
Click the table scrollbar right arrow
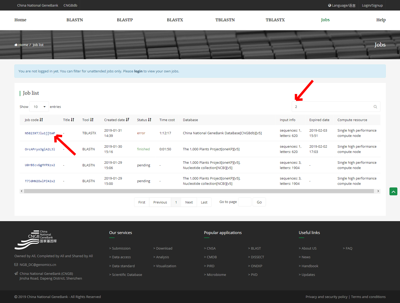(378, 191)
